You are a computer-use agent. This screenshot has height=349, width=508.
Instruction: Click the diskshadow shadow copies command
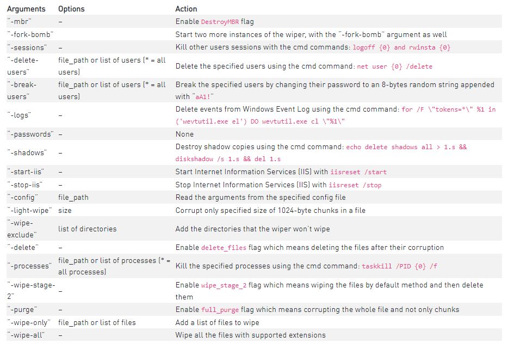click(x=321, y=153)
